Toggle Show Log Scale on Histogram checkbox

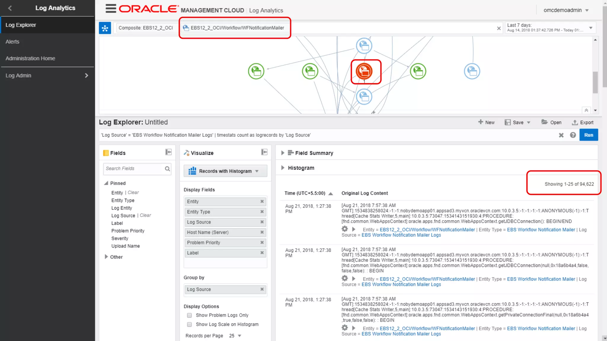(189, 324)
